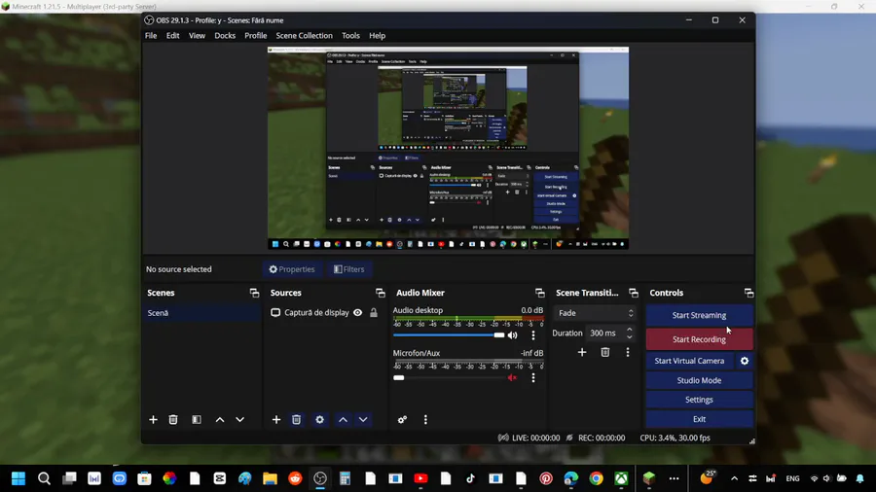This screenshot has height=492, width=876.
Task: Click Start Recording button
Action: click(699, 339)
